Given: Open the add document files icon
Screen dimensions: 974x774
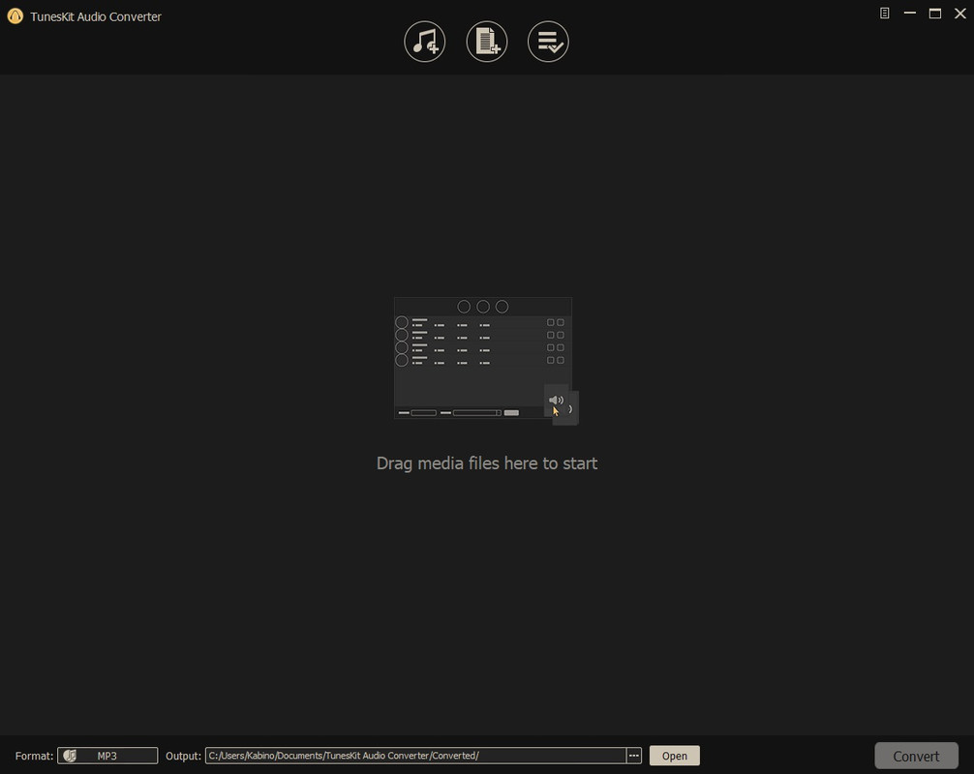Looking at the screenshot, I should [x=486, y=42].
